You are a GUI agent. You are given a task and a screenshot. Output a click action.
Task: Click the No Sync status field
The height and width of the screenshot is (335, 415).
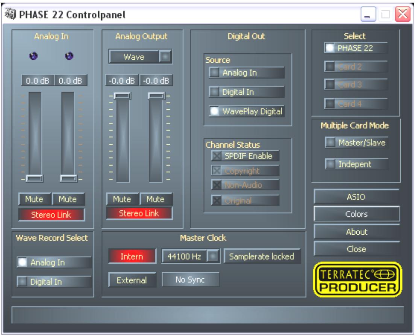(x=191, y=279)
